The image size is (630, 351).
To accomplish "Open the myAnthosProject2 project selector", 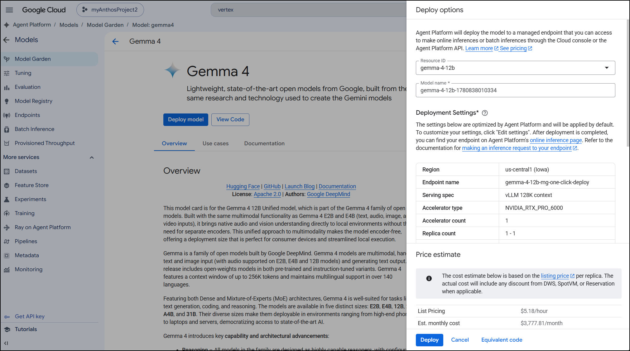I will [110, 10].
